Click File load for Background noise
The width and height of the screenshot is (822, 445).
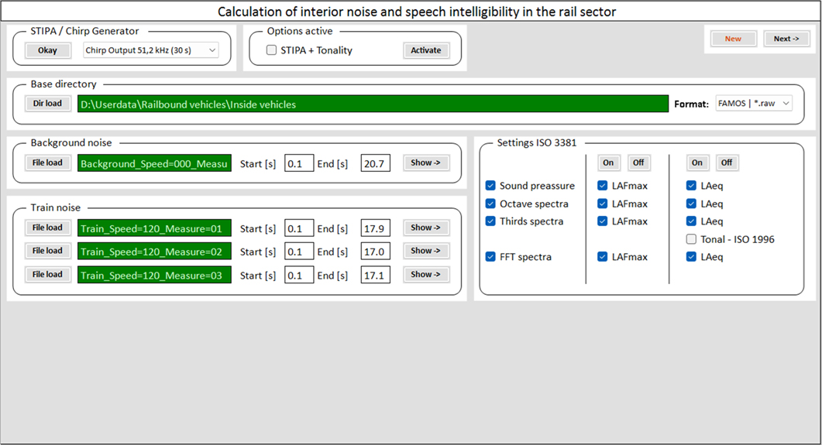coord(47,163)
